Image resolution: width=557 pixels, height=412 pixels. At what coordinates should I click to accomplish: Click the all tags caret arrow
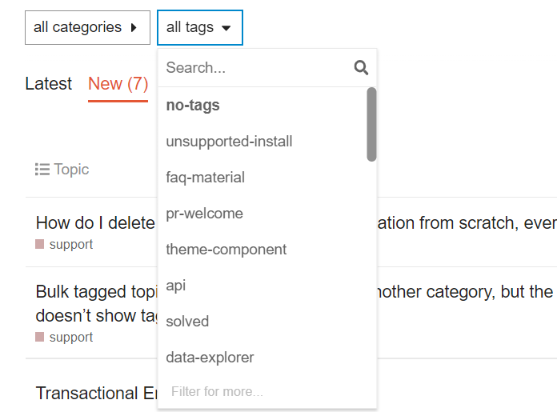click(x=226, y=28)
